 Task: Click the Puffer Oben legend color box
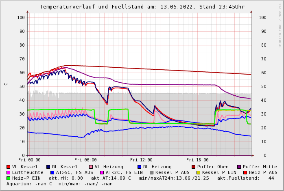coord(194,167)
